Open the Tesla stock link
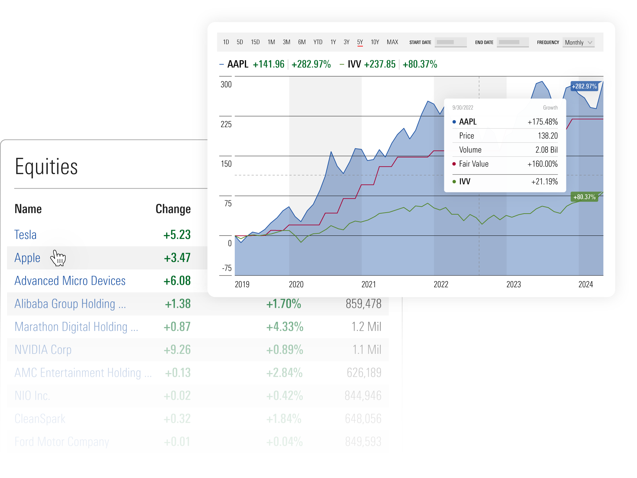 (x=26, y=235)
